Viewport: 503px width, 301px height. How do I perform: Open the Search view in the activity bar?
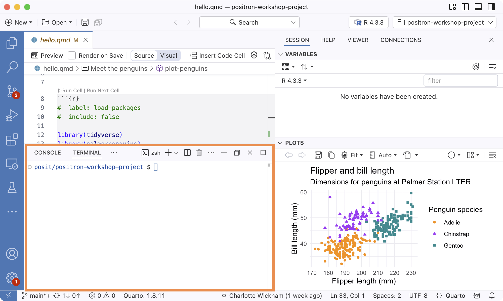tap(12, 67)
